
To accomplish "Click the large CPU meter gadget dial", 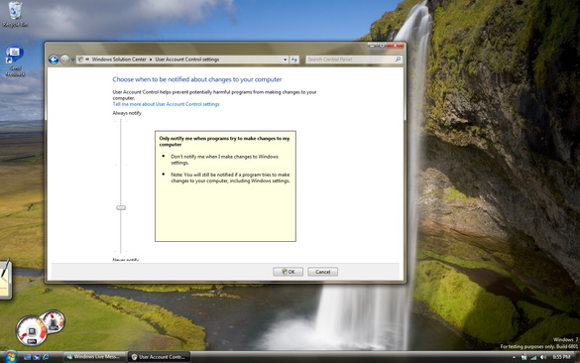I will coord(32,331).
